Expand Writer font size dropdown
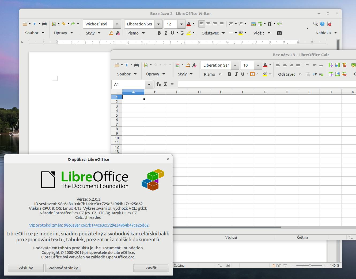 pos(181,24)
